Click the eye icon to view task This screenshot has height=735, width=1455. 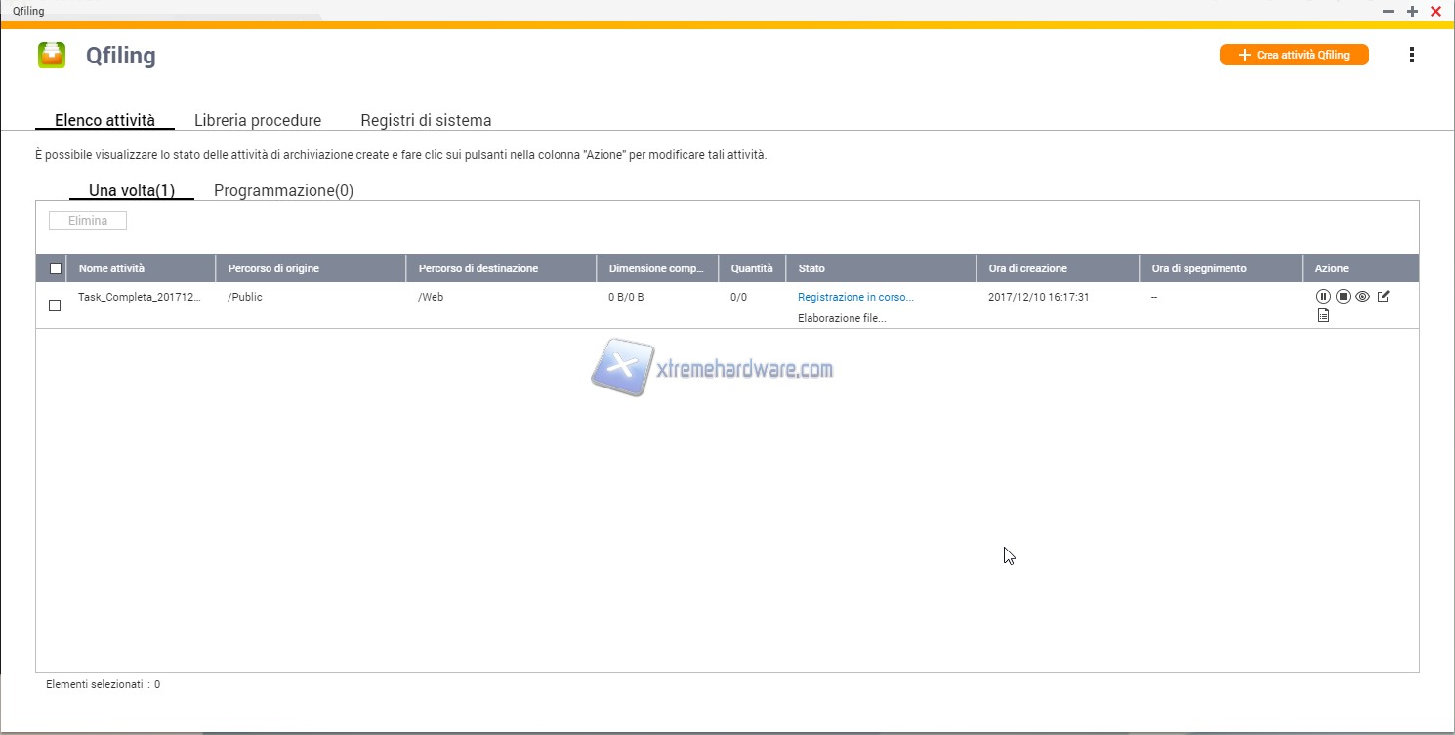1362,297
